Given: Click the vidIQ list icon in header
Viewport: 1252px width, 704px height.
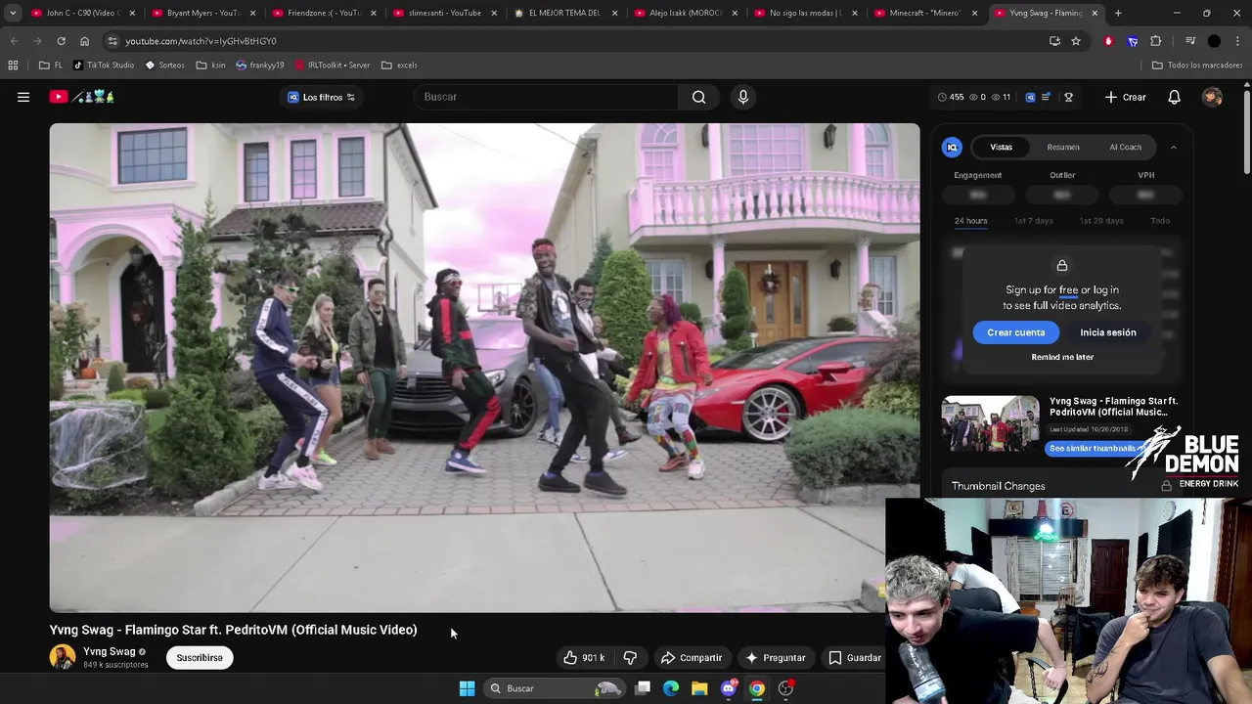Looking at the screenshot, I should pyautogui.click(x=1046, y=97).
